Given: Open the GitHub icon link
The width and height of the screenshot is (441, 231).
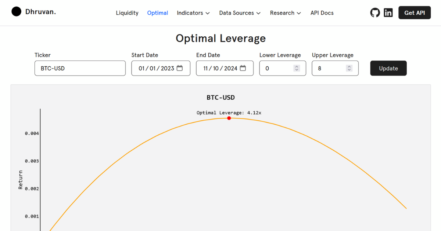Looking at the screenshot, I should 375,12.
